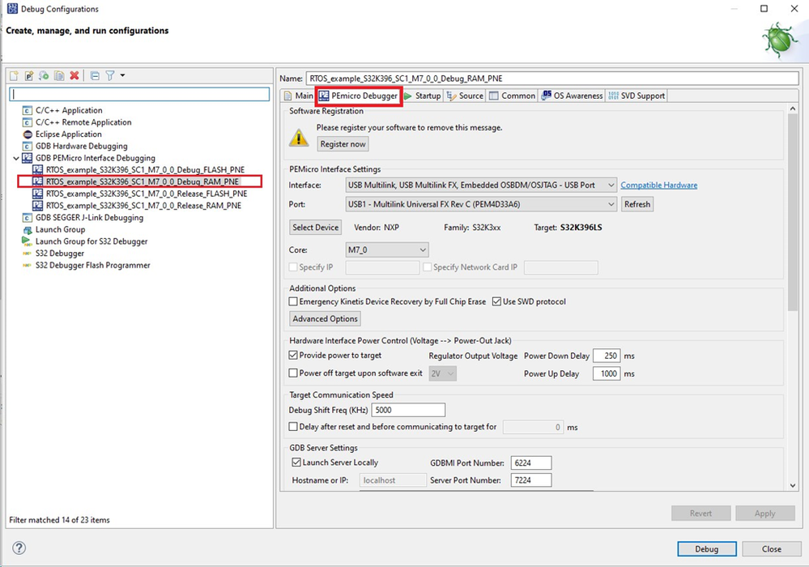Open Compatible Hardware link
The width and height of the screenshot is (809, 567).
(x=659, y=185)
